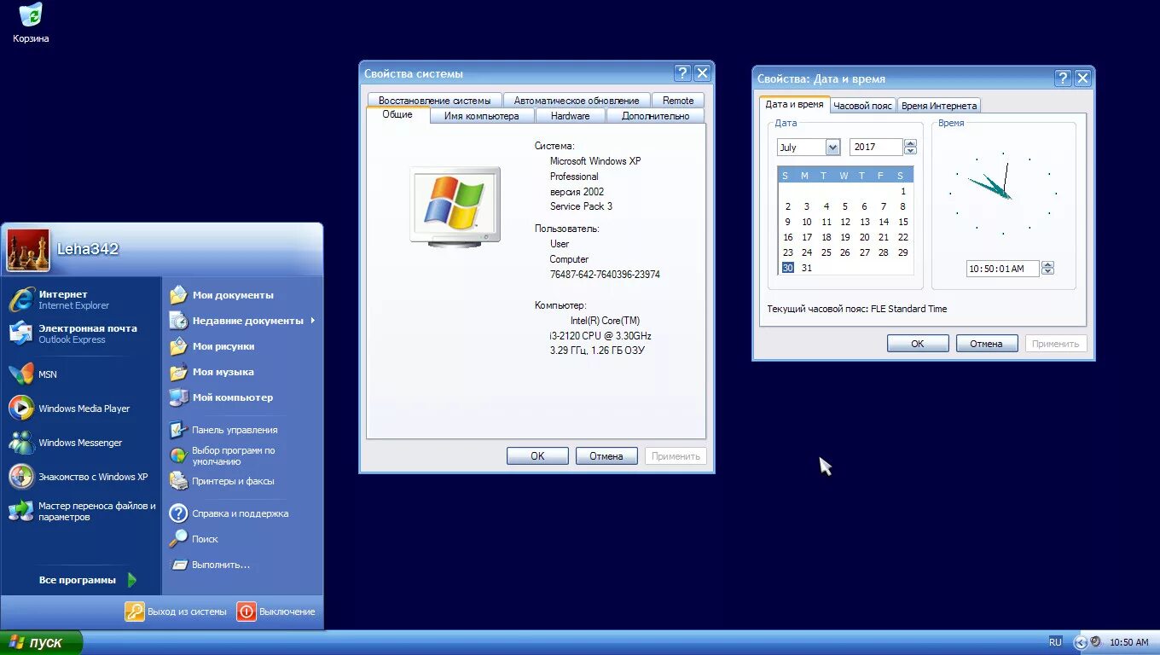Click the пуск Start button
1160x655 pixels.
[41, 642]
